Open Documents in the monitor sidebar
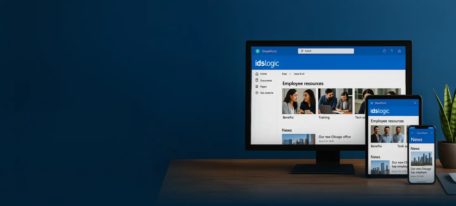Viewport: 456px width, 206px height. (x=266, y=80)
